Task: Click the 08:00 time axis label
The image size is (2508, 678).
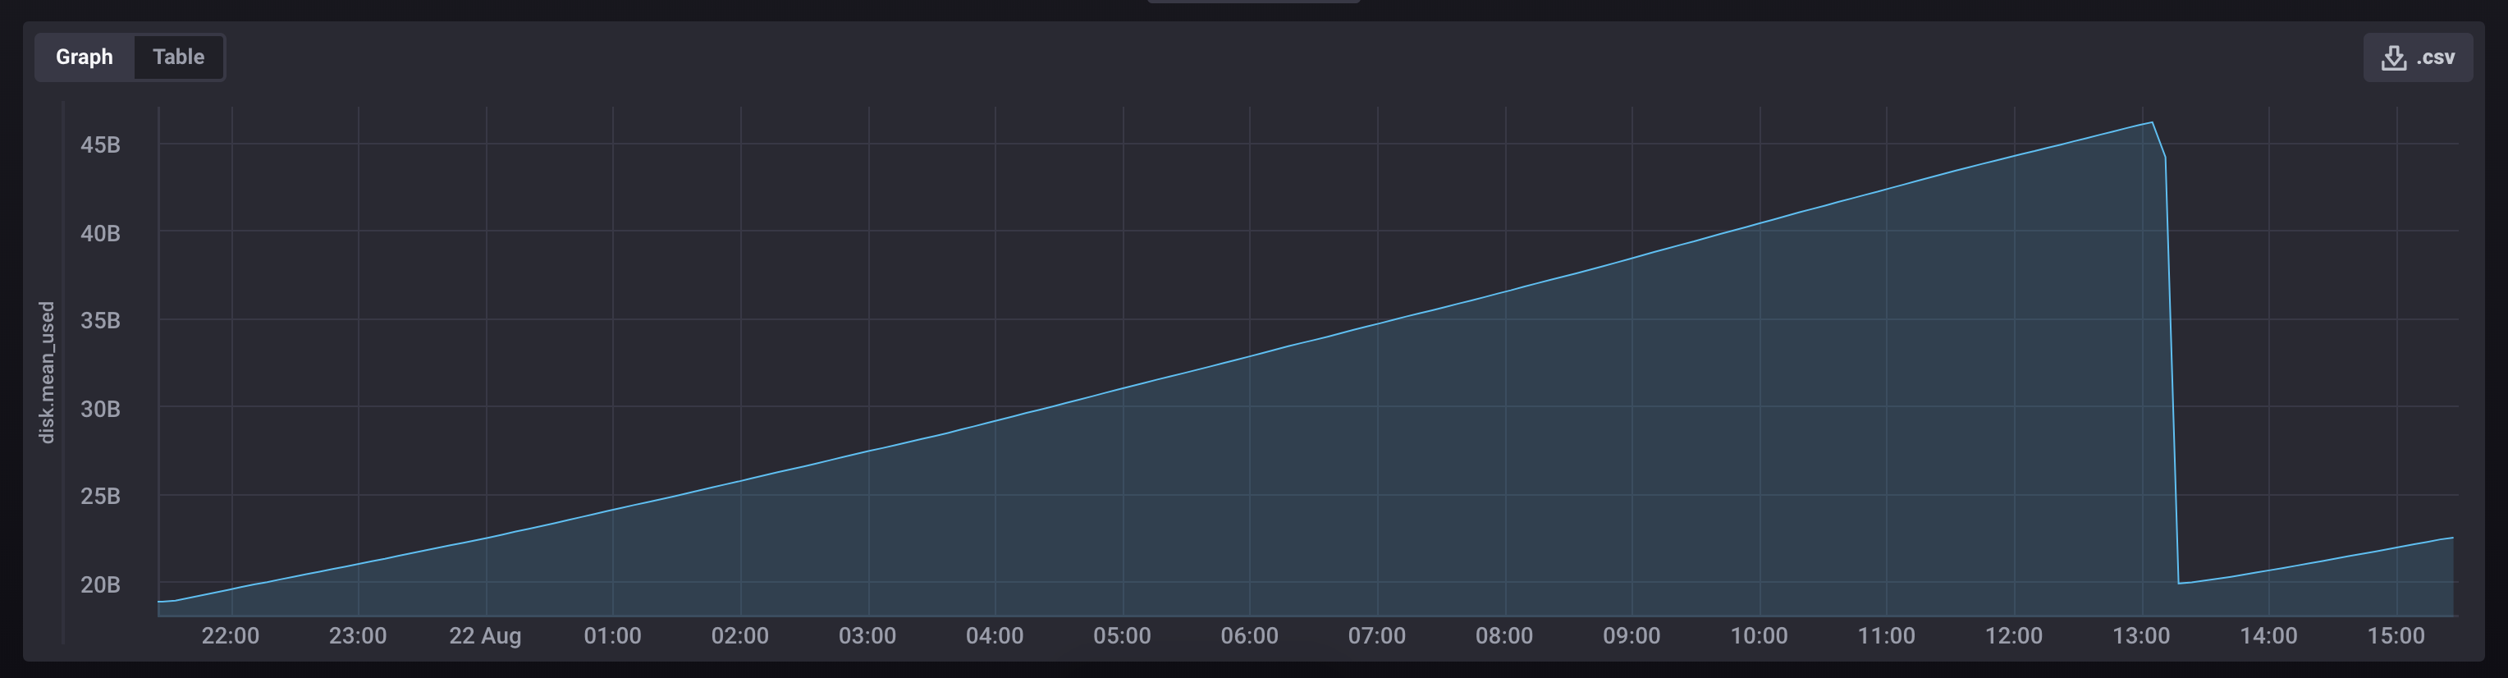Action: pyautogui.click(x=1504, y=636)
